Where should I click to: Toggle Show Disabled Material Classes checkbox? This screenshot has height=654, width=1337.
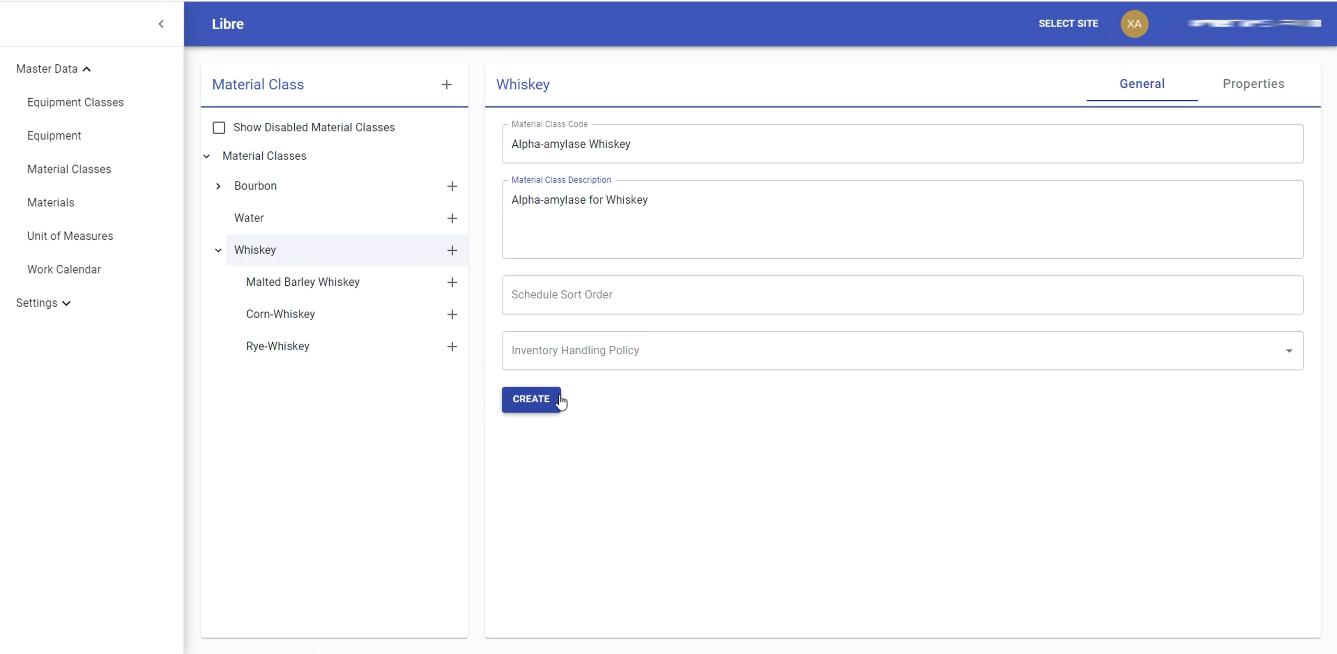coord(219,127)
